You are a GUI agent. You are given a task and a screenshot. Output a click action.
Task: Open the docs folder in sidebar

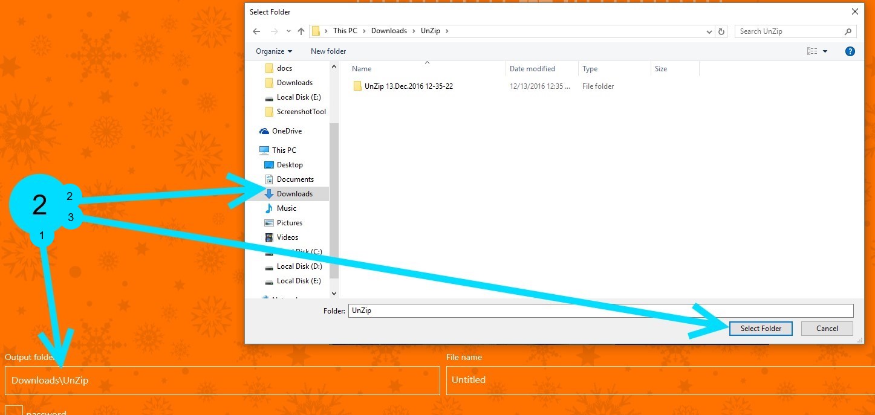284,68
